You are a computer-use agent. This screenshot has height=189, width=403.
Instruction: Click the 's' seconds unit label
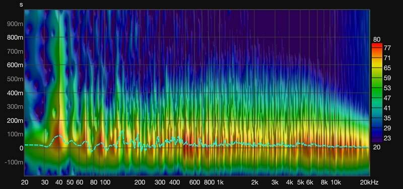[22, 5]
